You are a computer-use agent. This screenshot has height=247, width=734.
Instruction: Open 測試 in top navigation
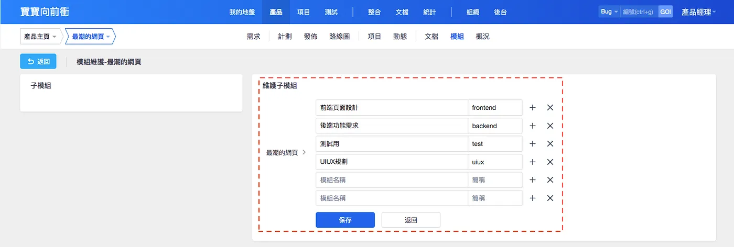[331, 12]
